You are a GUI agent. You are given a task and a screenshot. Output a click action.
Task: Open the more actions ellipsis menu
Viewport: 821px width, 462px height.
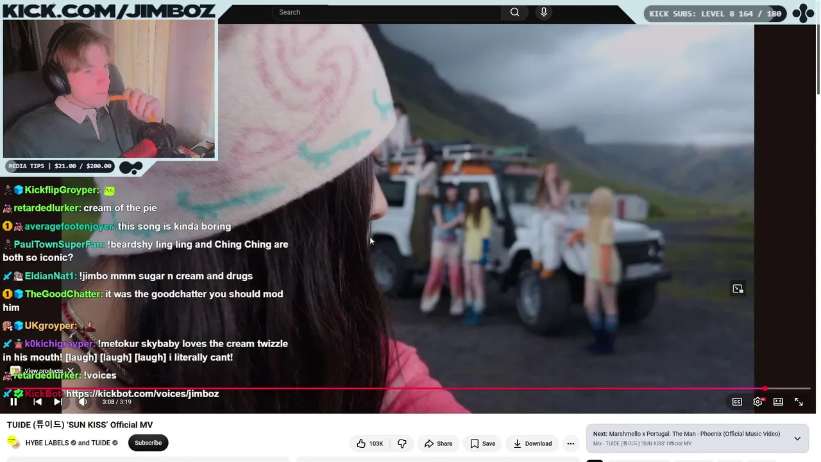570,443
